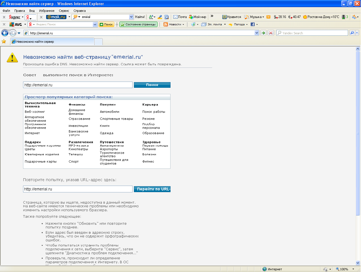Expand the hidden Mail.ru toolbar items chevron
Viewport: 361px width, 272px height.
pos(212,16)
